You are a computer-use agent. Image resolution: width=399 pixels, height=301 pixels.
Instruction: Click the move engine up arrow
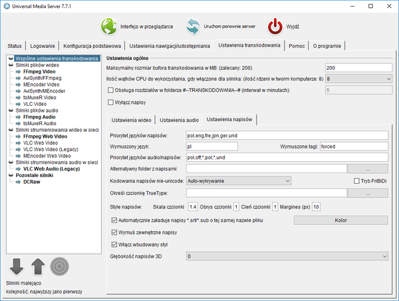point(38,266)
